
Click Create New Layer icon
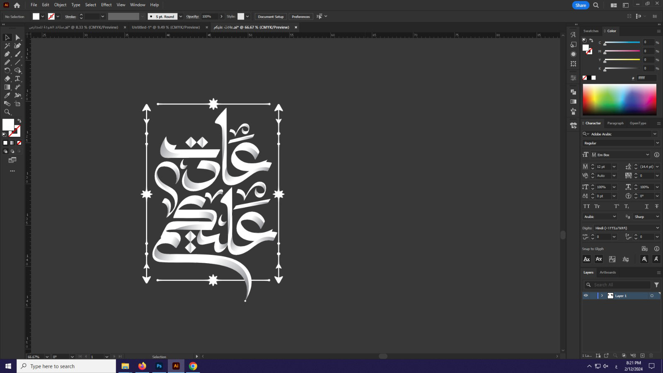[x=642, y=356]
